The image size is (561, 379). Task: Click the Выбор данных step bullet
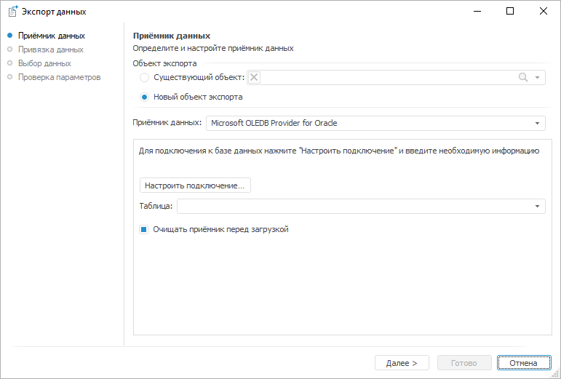tap(9, 63)
